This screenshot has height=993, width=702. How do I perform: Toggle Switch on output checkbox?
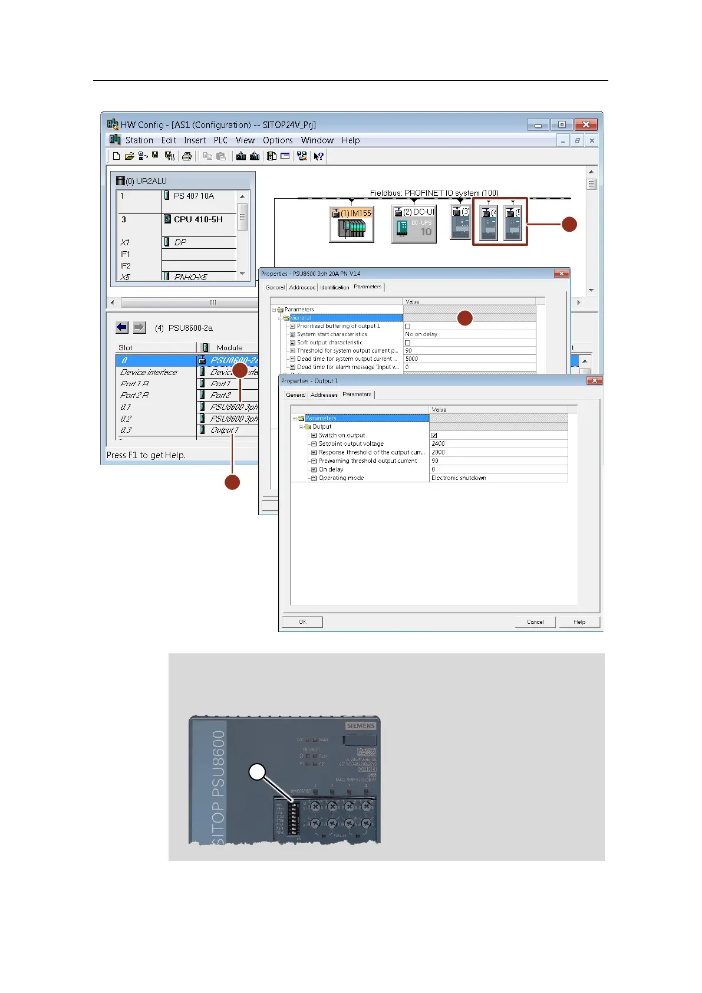tap(434, 435)
